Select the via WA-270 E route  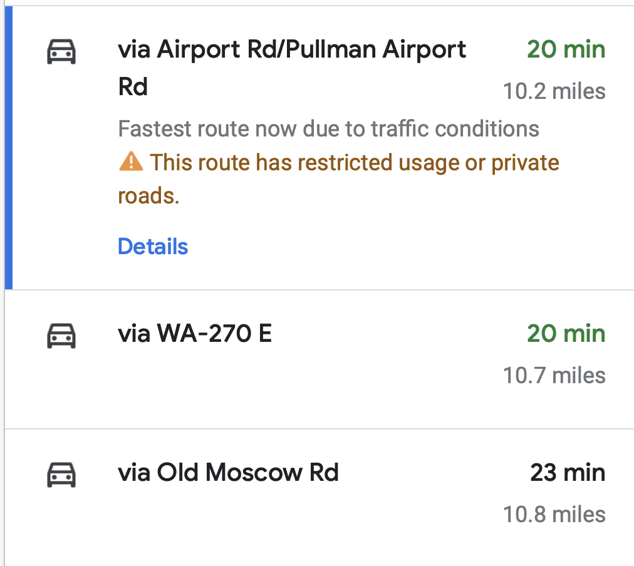pyautogui.click(x=195, y=334)
